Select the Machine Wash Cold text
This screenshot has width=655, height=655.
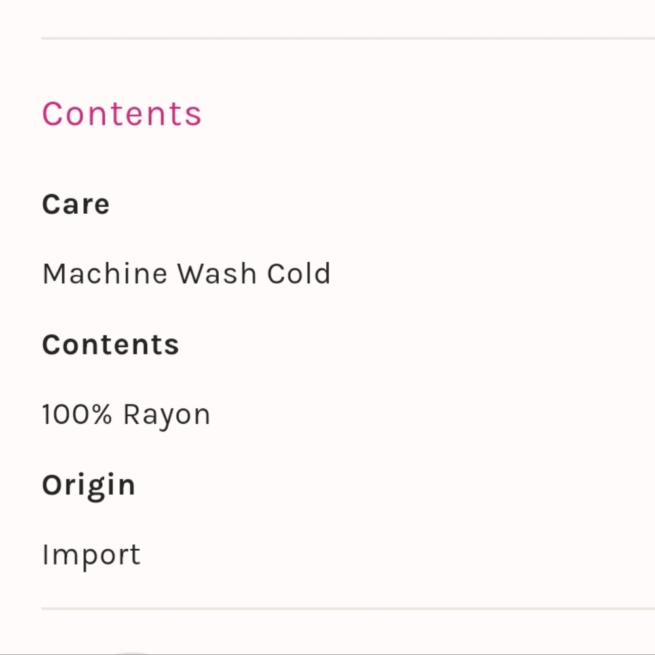pyautogui.click(x=186, y=273)
